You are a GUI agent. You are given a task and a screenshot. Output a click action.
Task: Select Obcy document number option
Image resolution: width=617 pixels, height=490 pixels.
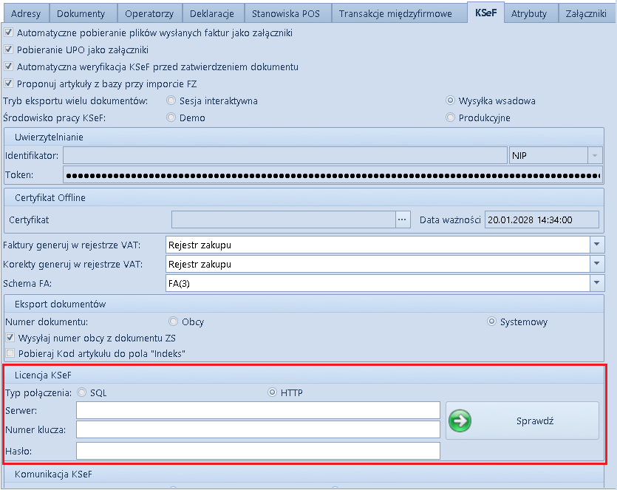point(173,321)
